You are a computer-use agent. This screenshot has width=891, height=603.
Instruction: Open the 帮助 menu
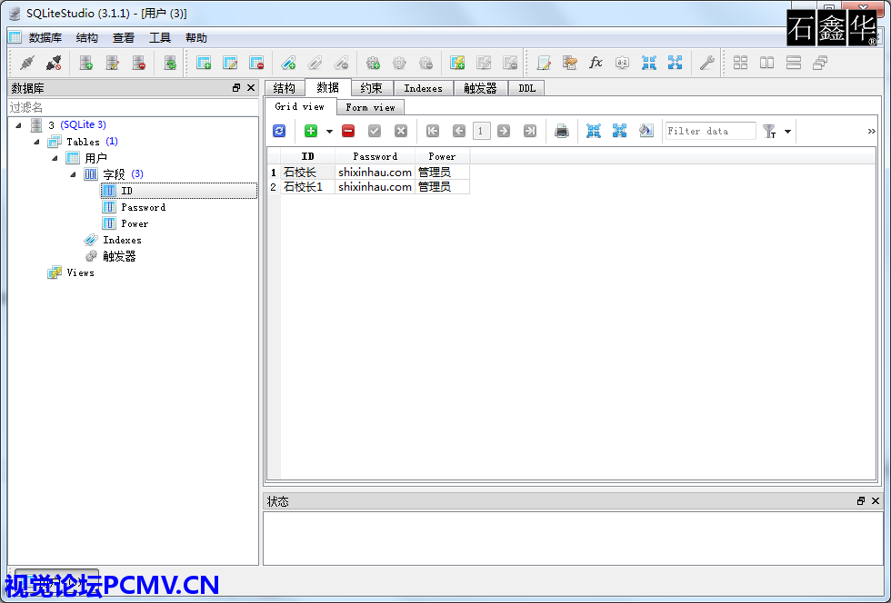coord(196,38)
